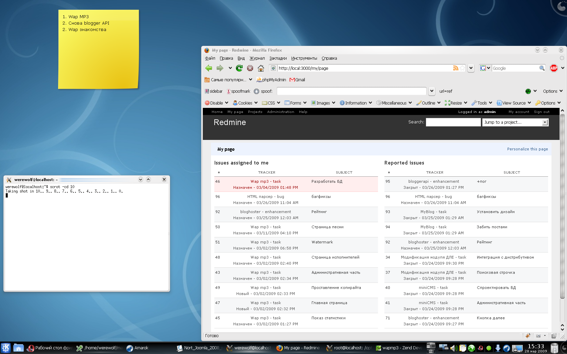Open the Закладки menu
This screenshot has width=567, height=354.
click(278, 58)
